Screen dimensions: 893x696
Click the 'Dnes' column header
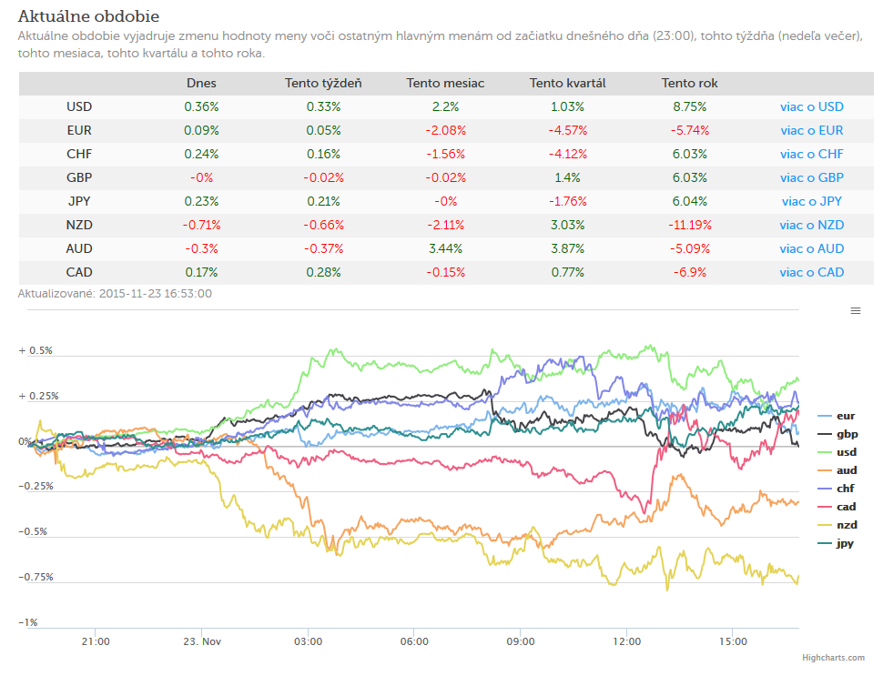(x=201, y=83)
